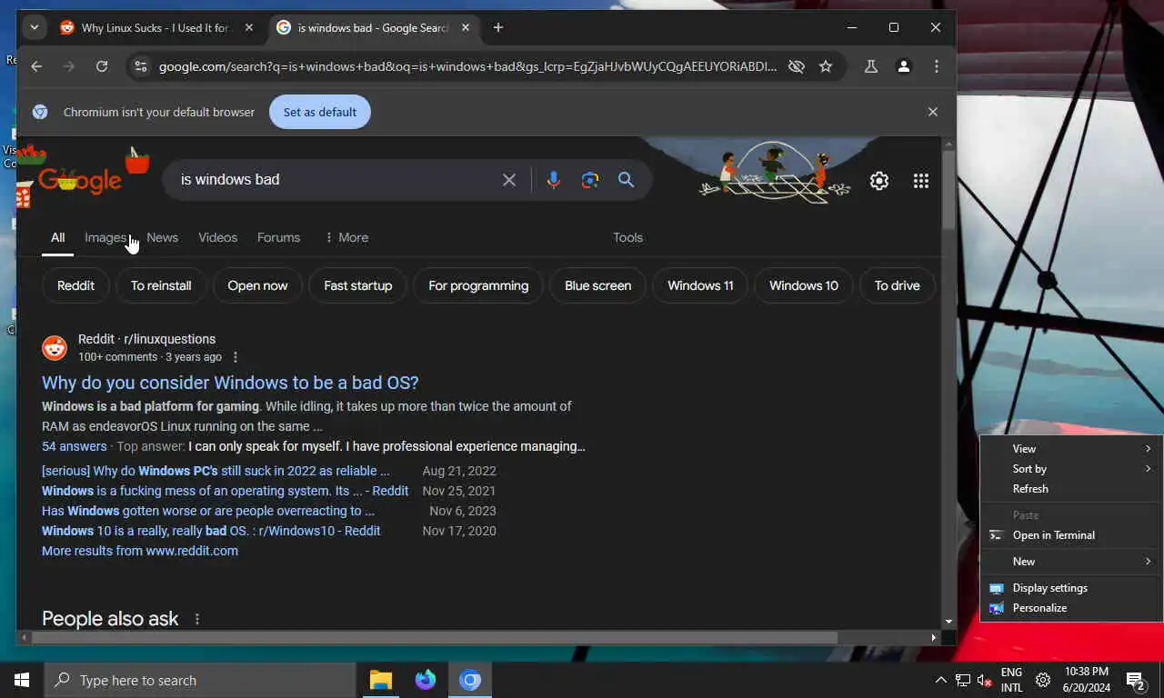Expand the View submenu in context menu
Viewport: 1164px width, 698px height.
[x=1071, y=448]
